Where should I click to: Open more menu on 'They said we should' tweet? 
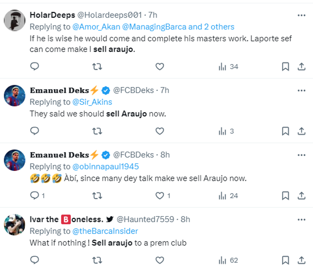click(301, 90)
